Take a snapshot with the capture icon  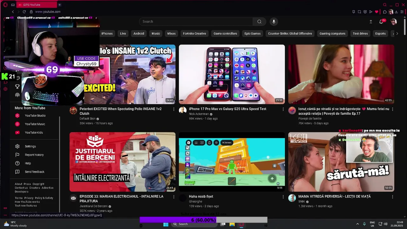pos(359,12)
